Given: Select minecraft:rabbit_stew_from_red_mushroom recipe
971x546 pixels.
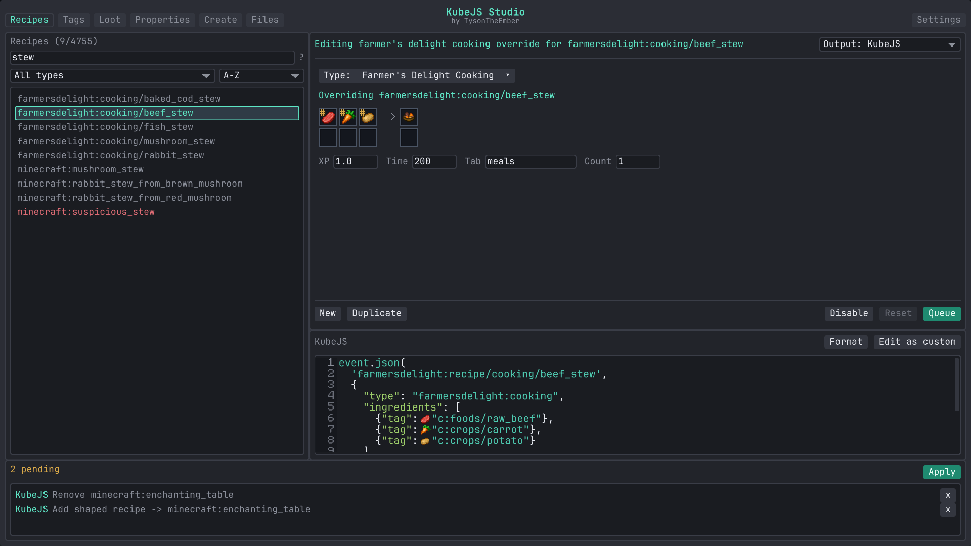Looking at the screenshot, I should coord(157,198).
